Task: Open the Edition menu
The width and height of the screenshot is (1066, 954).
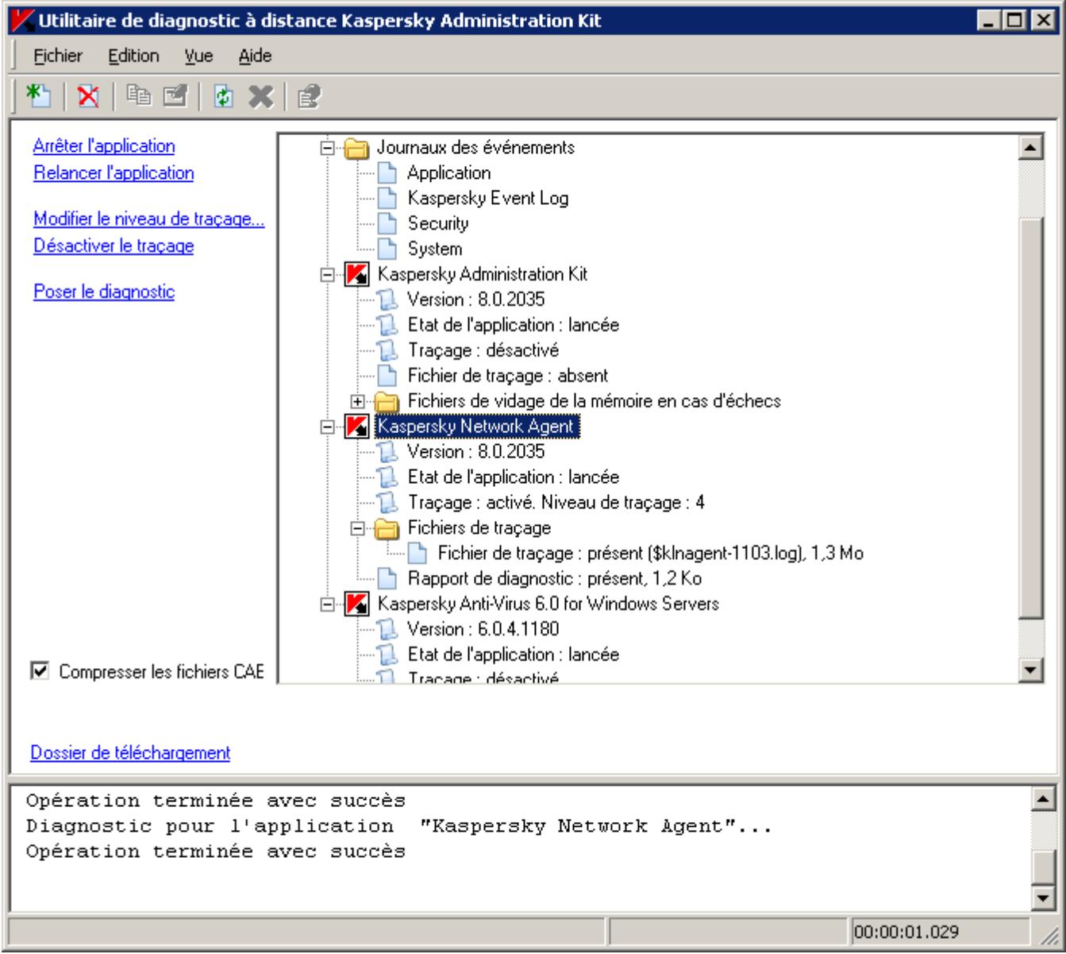Action: pos(133,56)
